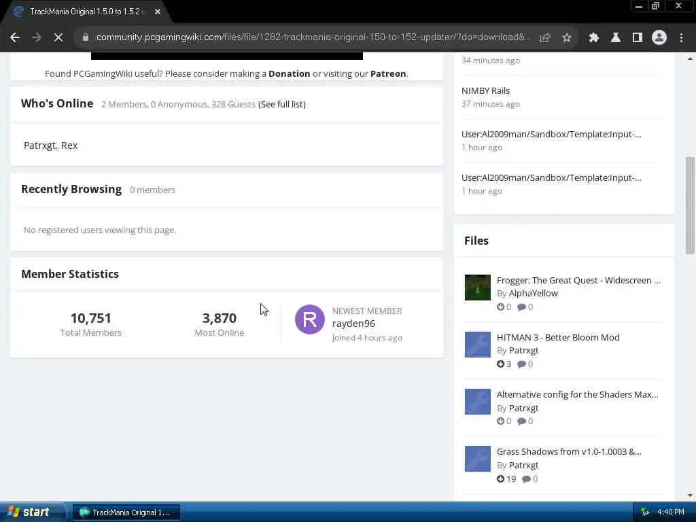
Task: Open AlphaYellow's author profile
Action: 533,293
